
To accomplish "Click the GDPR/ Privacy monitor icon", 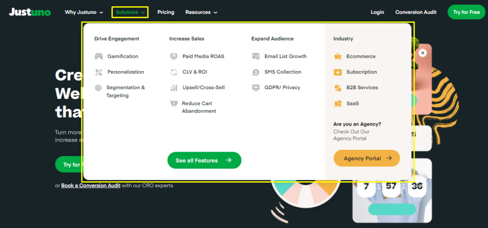I will pyautogui.click(x=255, y=88).
